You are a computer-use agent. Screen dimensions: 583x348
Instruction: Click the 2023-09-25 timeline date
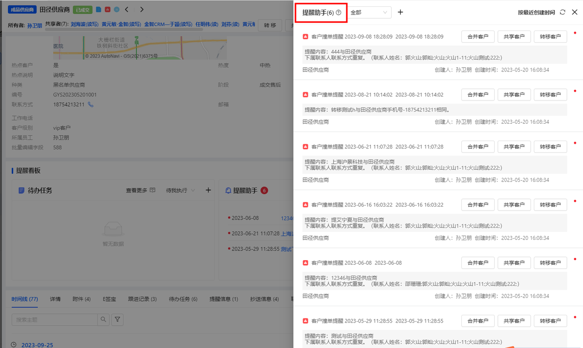click(37, 345)
